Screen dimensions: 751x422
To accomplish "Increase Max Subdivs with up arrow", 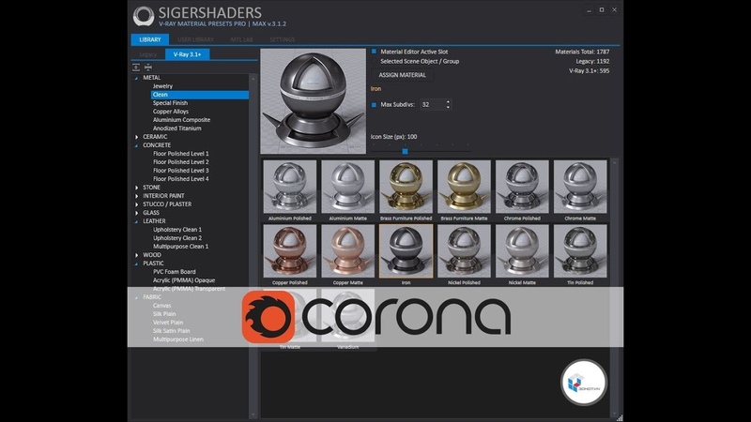I will [x=448, y=101].
